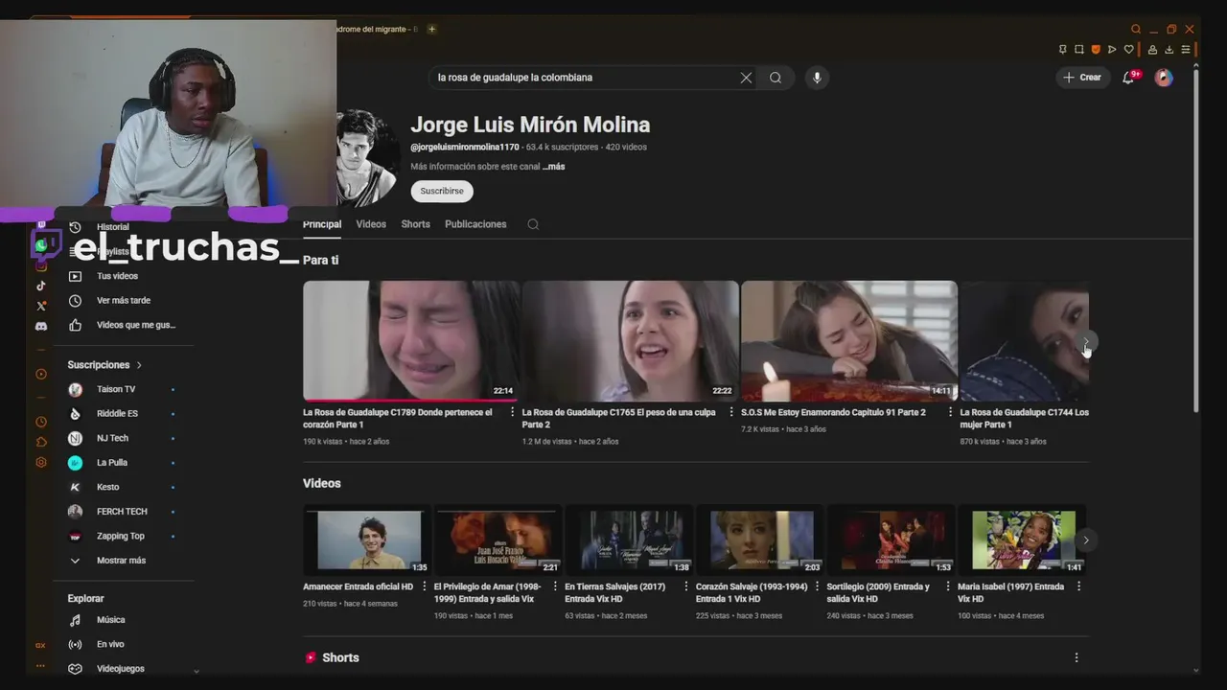
Task: Open options menu for C1789 video
Action: [x=512, y=412]
